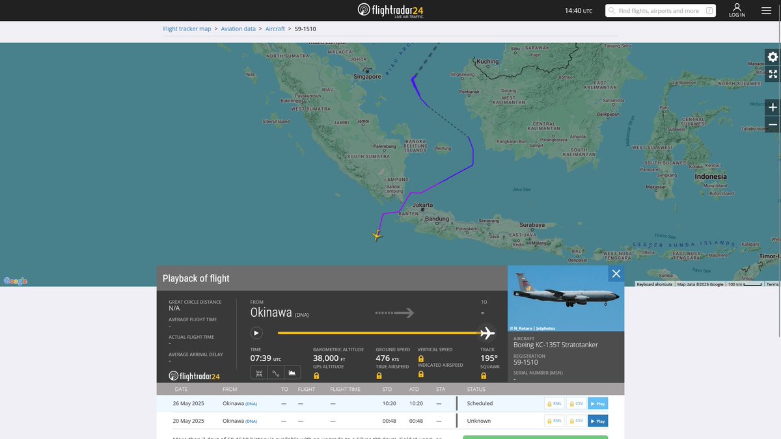Click the Surabaya label on map
Image resolution: width=781 pixels, height=439 pixels.
tap(532, 225)
